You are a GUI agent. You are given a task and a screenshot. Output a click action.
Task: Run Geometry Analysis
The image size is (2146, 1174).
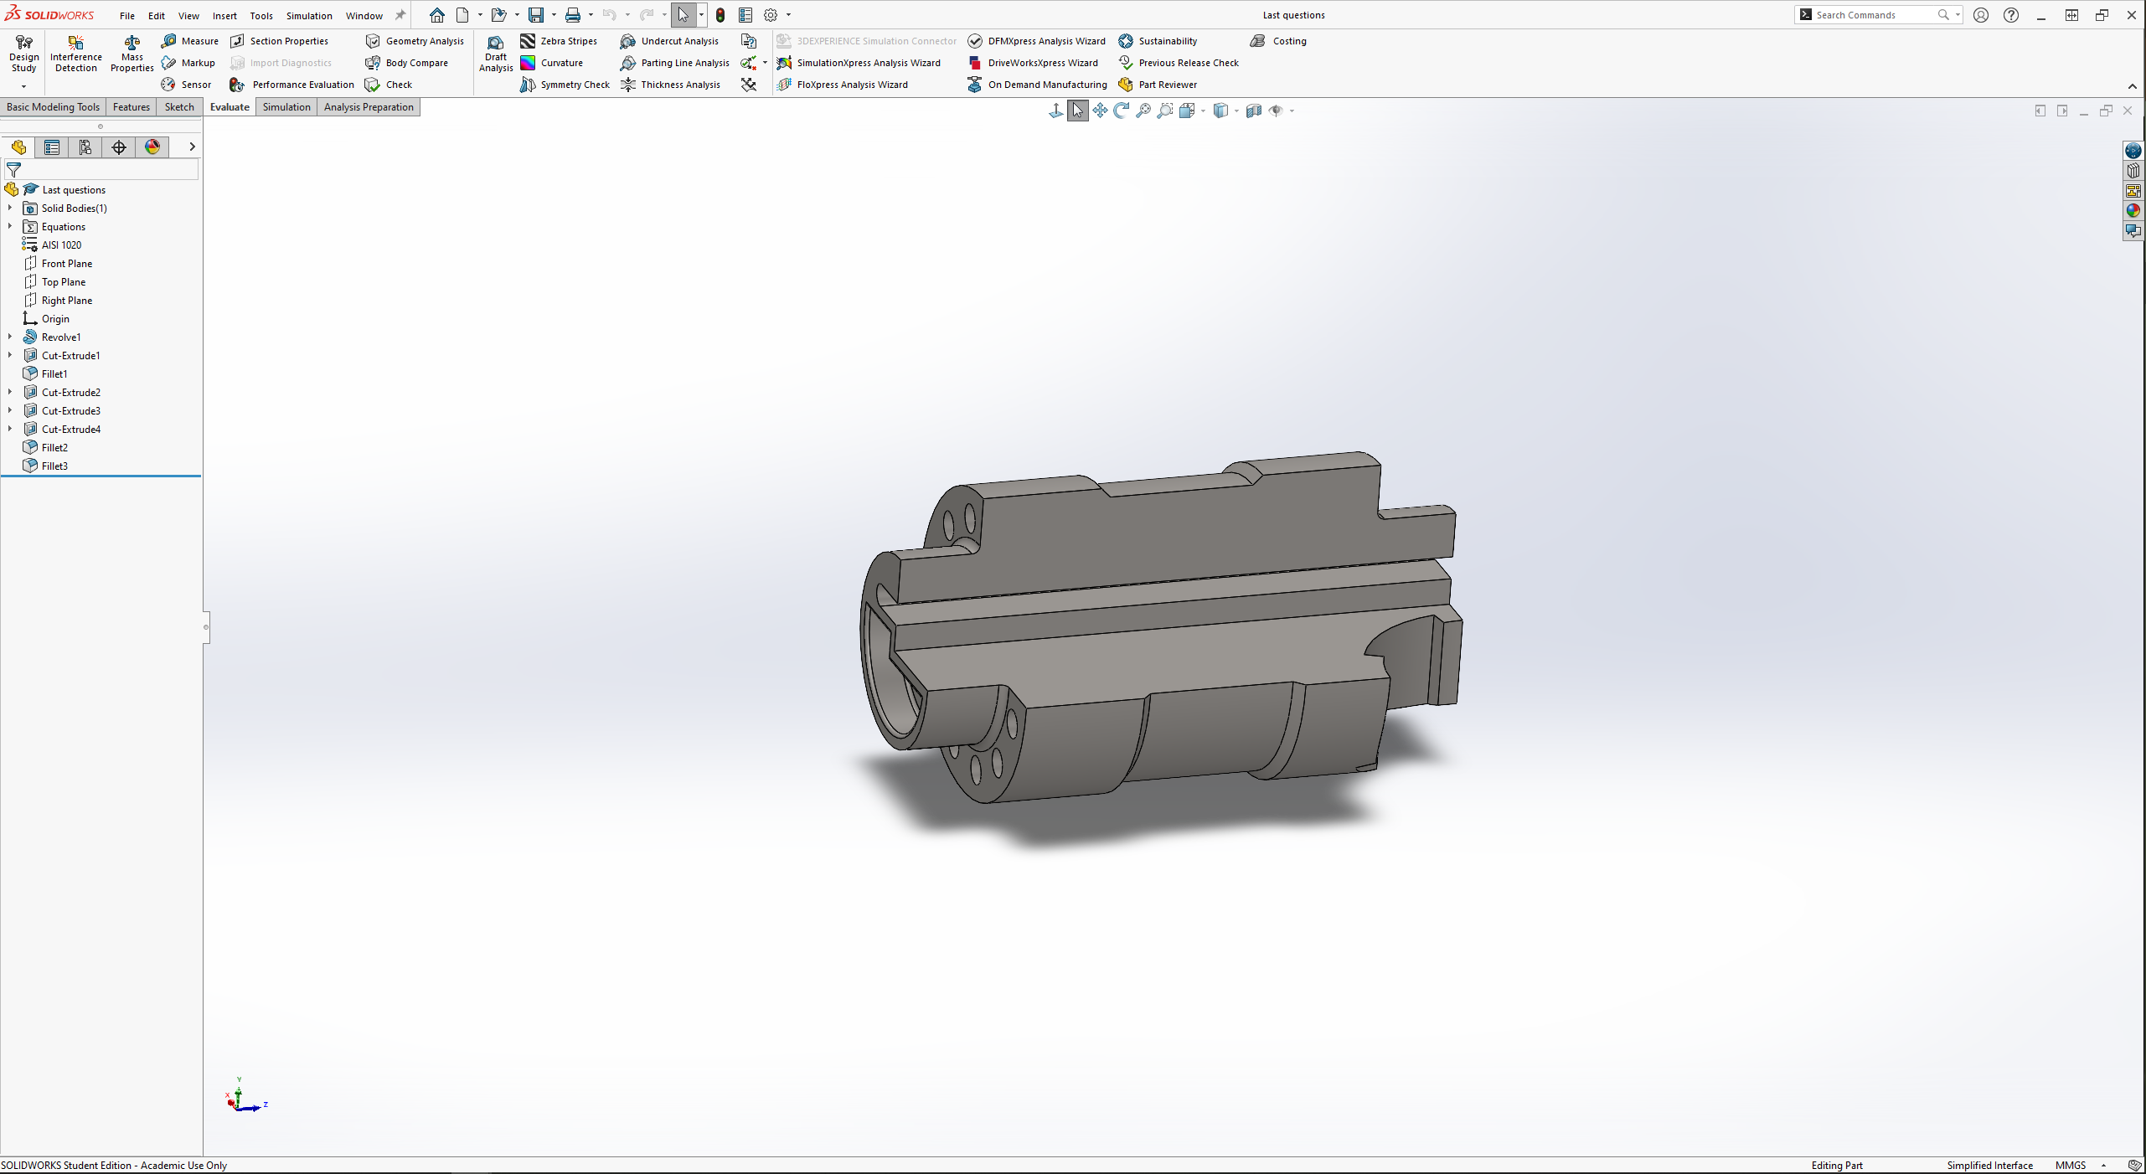pos(415,41)
